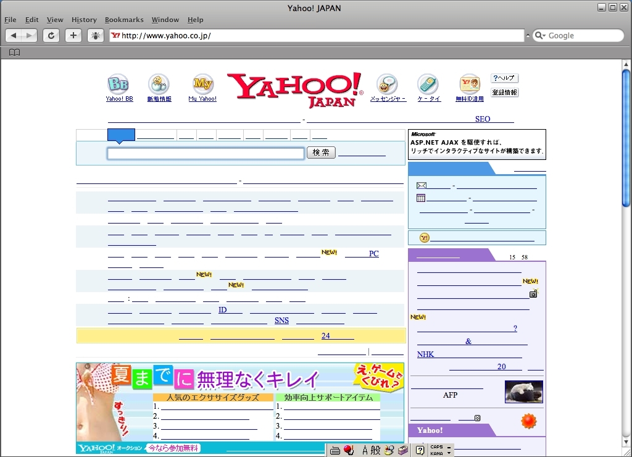632x457 pixels.
Task: Click the 無料ID活用 card icon
Action: point(470,84)
